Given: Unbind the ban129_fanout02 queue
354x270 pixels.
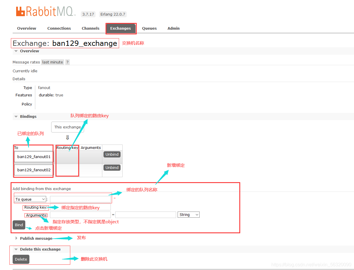Looking at the screenshot, I should [112, 168].
